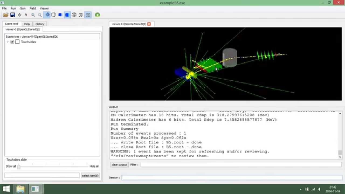Screen dimensions: 345x194
Task: Click the output scrollbar down arrow
Action: [340, 157]
